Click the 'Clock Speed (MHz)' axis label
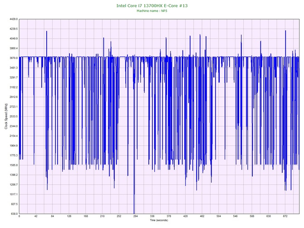 click(6, 116)
